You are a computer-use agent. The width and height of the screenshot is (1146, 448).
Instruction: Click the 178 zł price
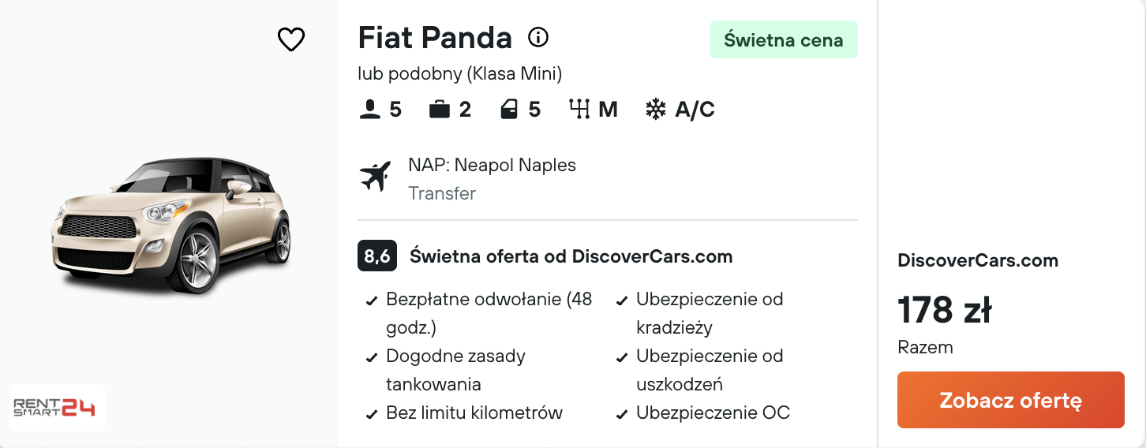945,310
